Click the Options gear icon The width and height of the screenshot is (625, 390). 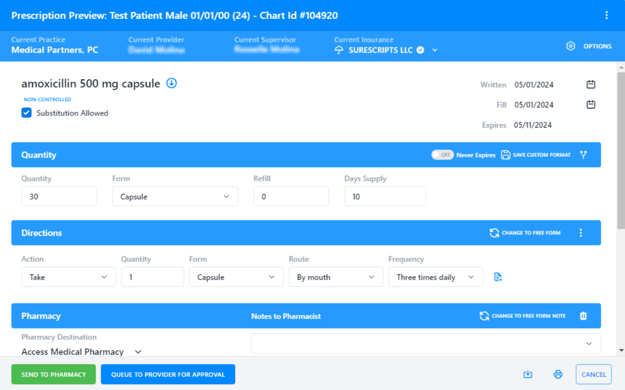[x=571, y=46]
